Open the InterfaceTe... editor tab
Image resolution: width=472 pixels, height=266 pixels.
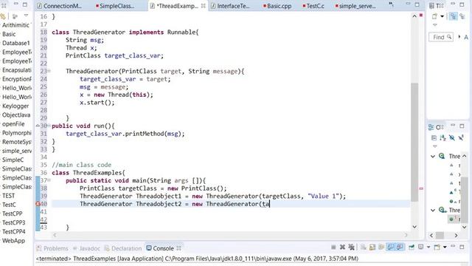[x=230, y=6]
